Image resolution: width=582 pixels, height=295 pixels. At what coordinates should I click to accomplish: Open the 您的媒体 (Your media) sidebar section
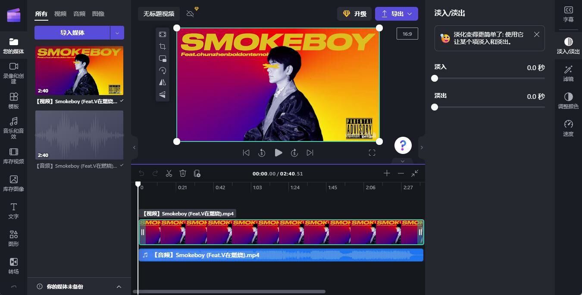13,46
